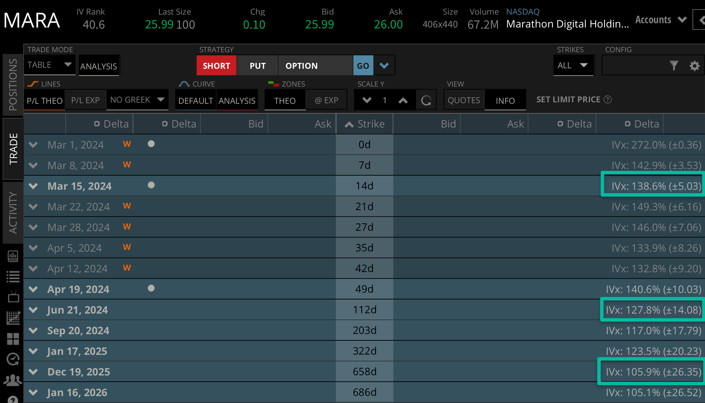Click the TV media sidebar icon
This screenshot has height=403, width=705.
13,297
